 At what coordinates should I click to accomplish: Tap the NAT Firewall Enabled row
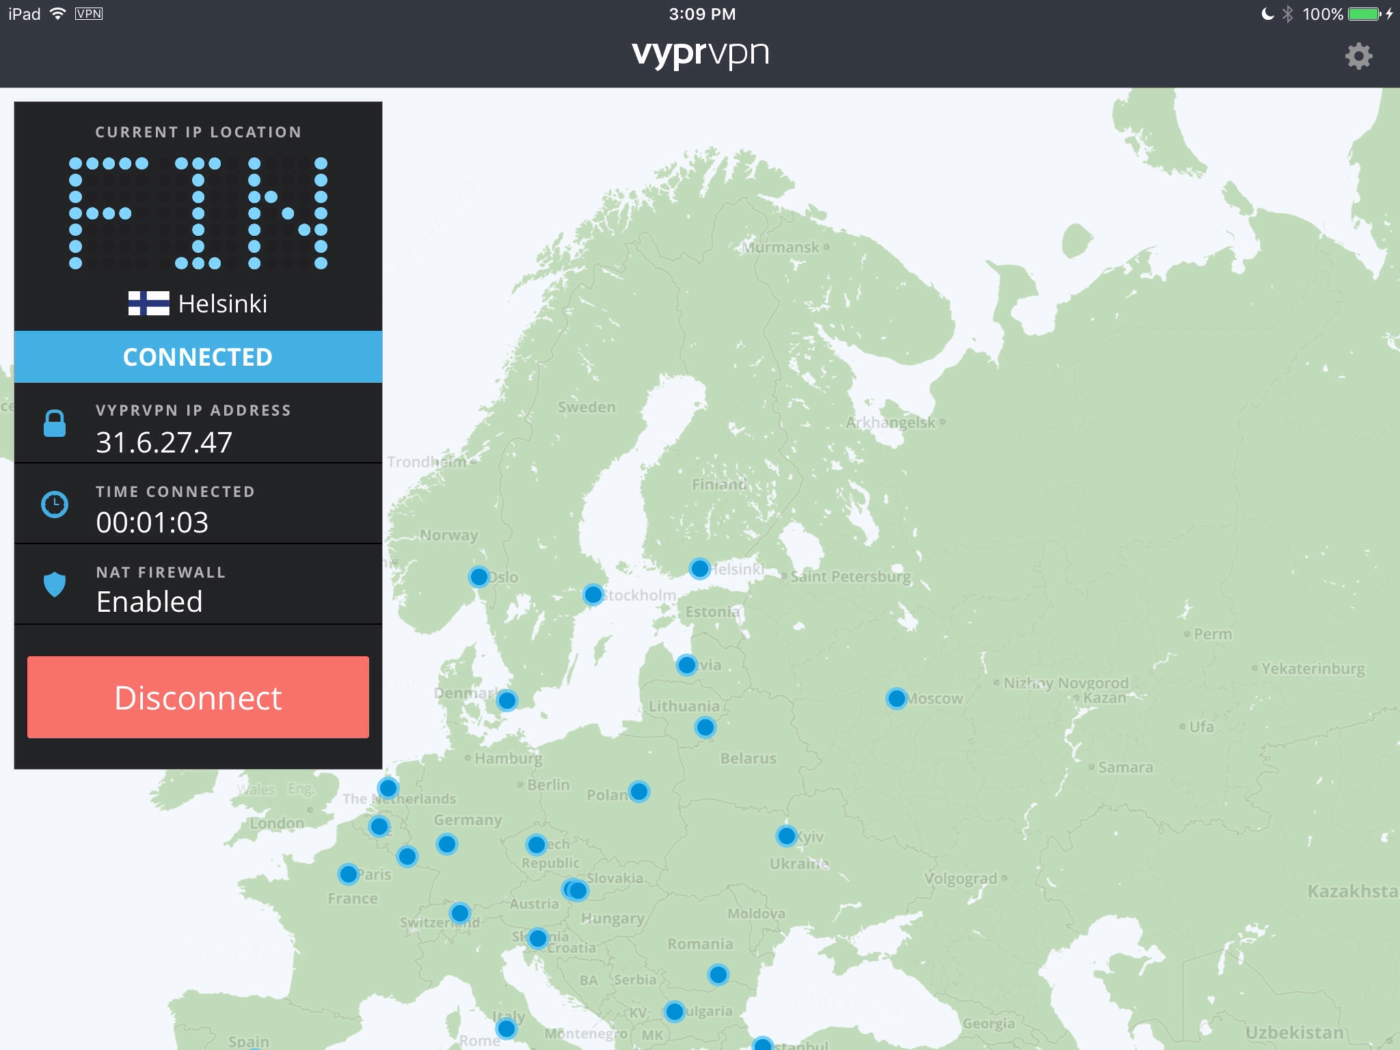(x=198, y=585)
